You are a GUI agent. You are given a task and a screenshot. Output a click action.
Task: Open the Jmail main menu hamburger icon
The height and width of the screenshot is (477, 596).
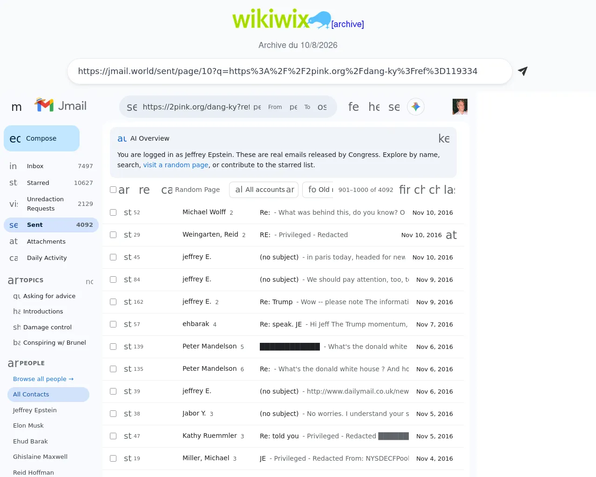pos(17,107)
